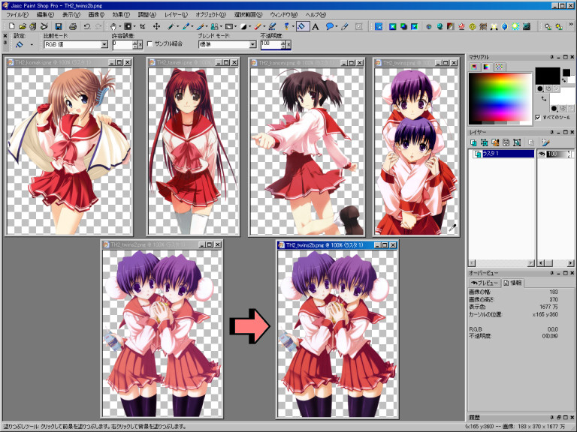Screen dimensions: 577x432
Task: Select the Flood Fill tool
Action: point(301,26)
